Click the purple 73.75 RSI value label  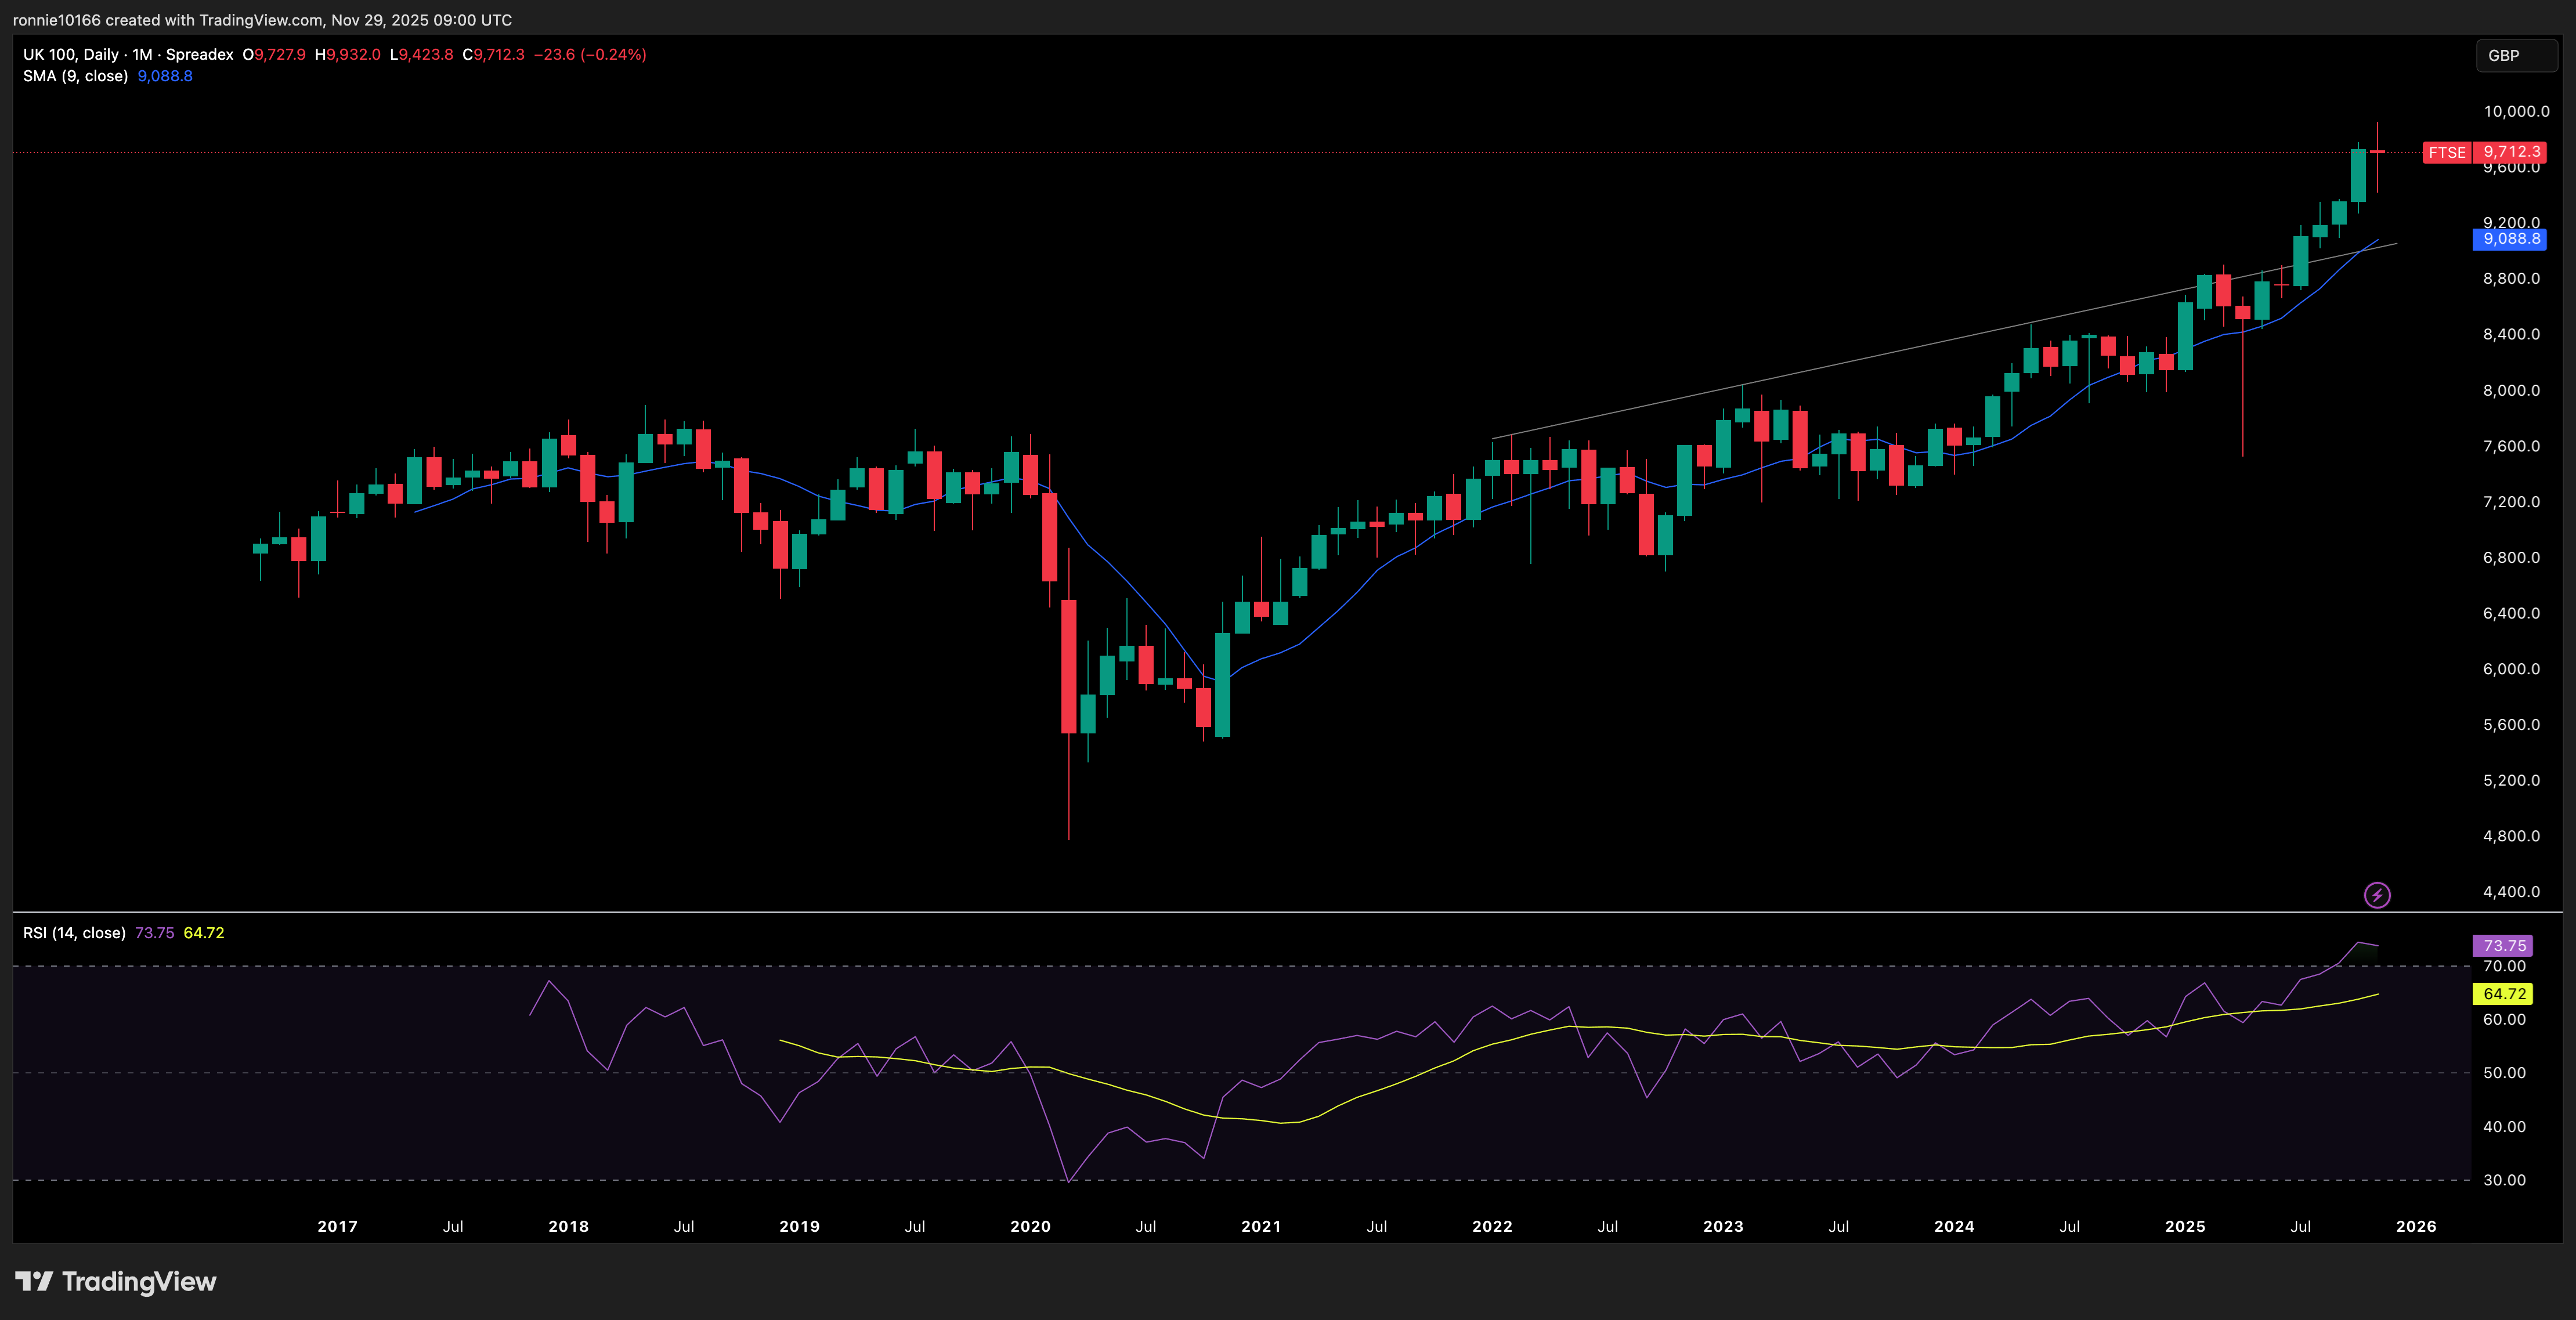[x=2504, y=946]
